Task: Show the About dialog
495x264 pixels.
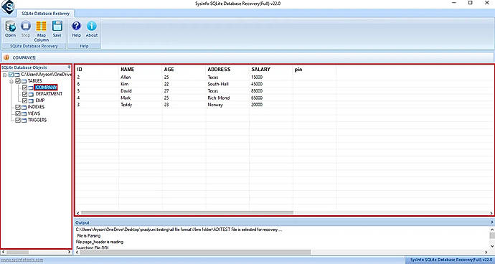Action: tap(92, 27)
